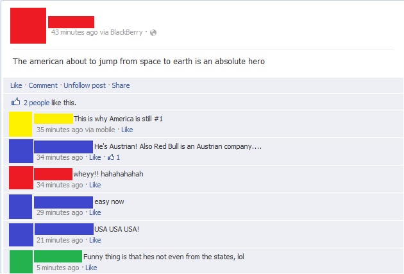Click the globe public privacy icon
The width and height of the screenshot is (404, 274).
click(x=153, y=33)
